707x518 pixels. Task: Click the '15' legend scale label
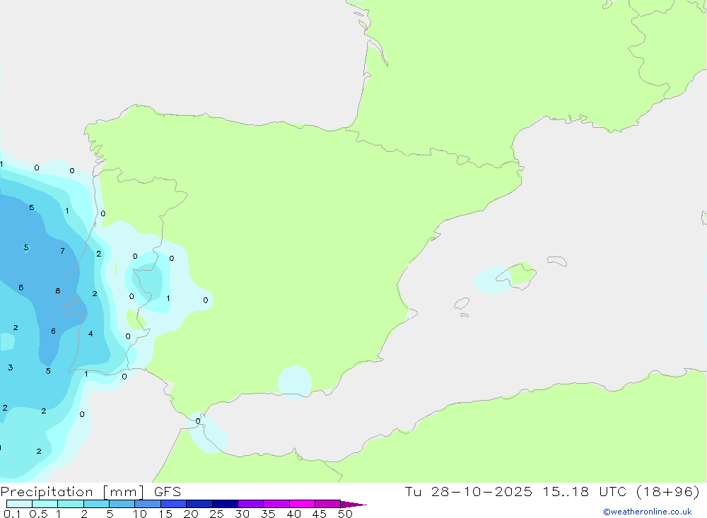(165, 514)
